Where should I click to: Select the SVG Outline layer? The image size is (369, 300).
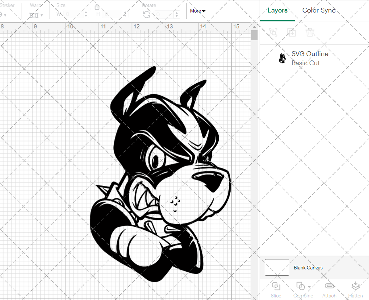point(310,58)
